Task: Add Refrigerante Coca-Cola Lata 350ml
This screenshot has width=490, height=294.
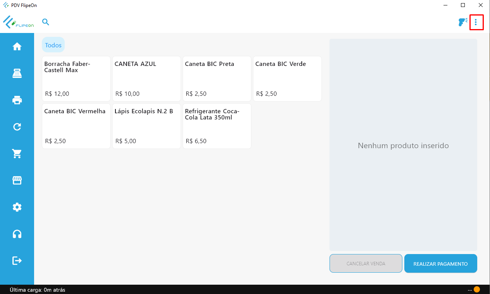Action: coord(217,126)
